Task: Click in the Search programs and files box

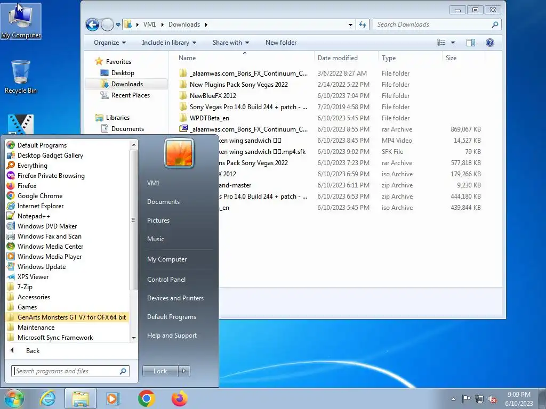Action: [70, 371]
